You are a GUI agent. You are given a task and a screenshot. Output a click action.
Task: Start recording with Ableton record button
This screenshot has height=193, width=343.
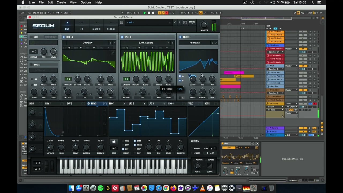click(153, 13)
